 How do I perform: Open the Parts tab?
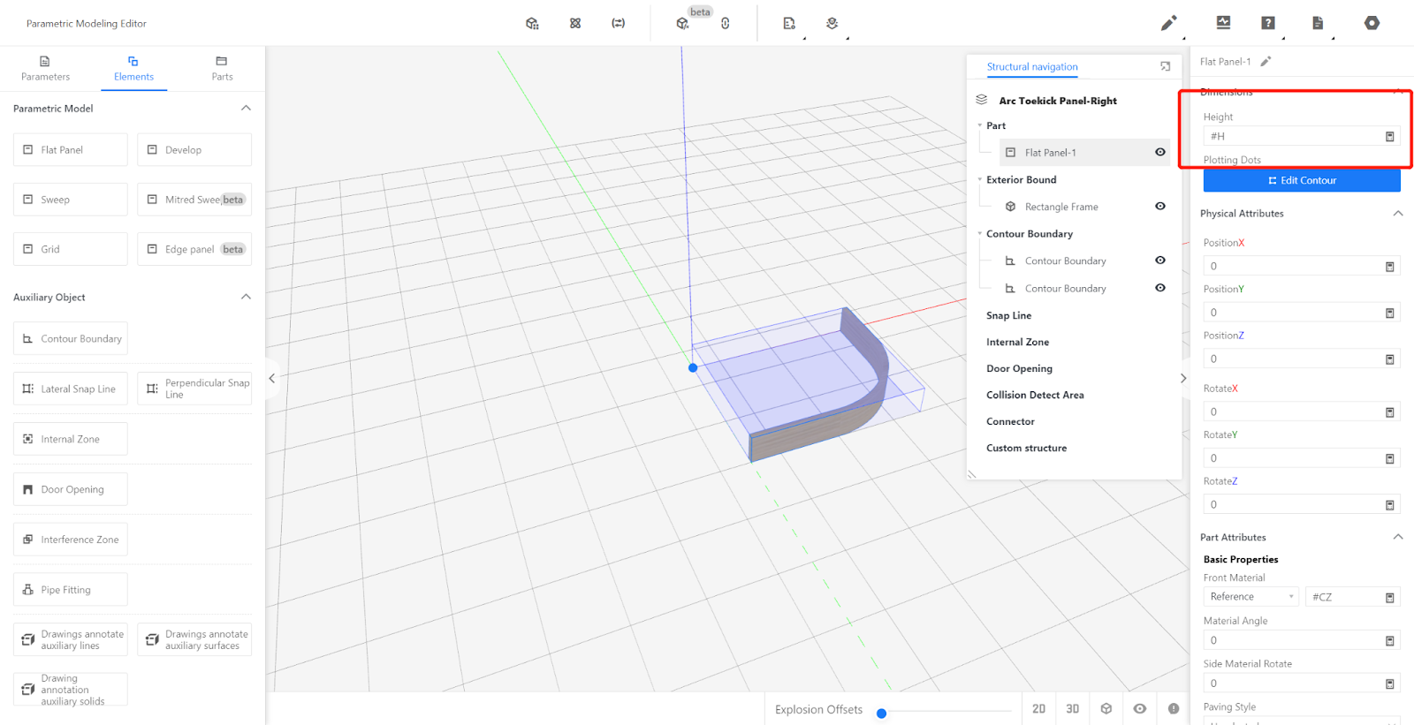222,69
